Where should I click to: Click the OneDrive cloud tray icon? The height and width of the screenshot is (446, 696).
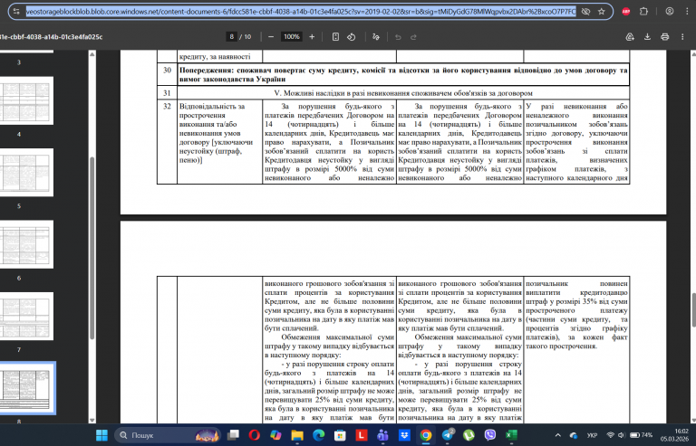(x=574, y=435)
